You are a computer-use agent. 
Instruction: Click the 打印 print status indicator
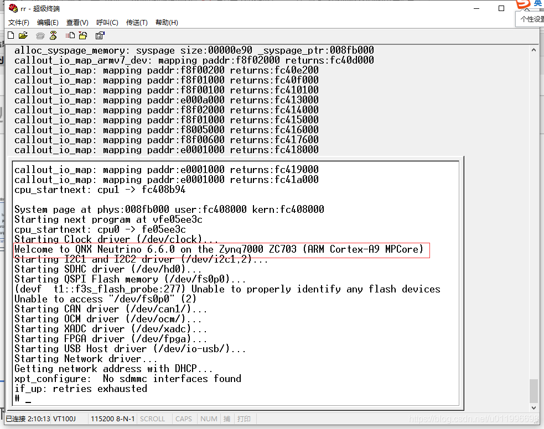[244, 418]
